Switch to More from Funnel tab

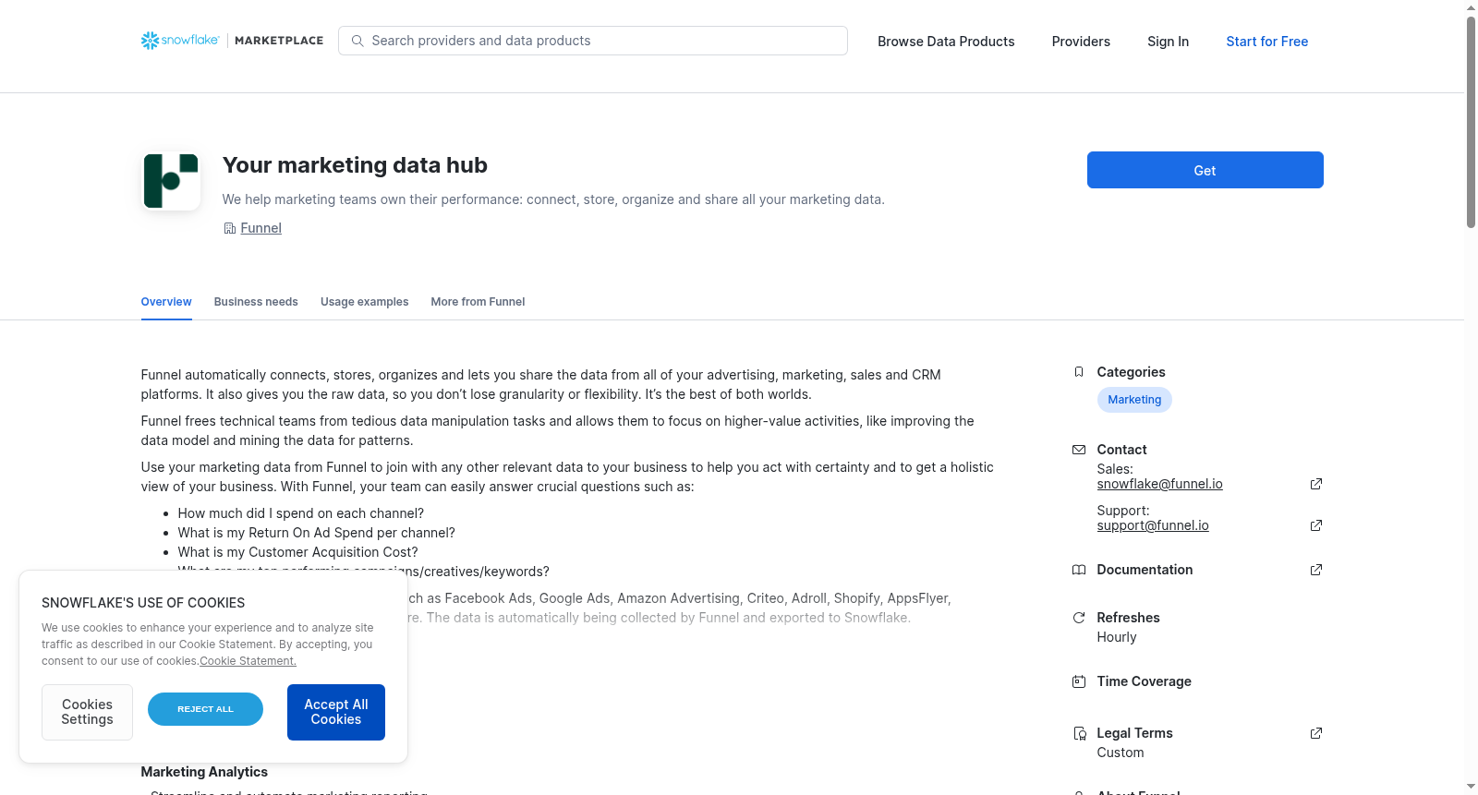click(478, 302)
